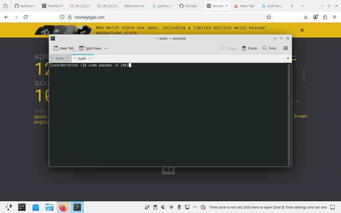Click the Konsole taskbar icon
This screenshot has width=341, height=213.
coord(77,207)
